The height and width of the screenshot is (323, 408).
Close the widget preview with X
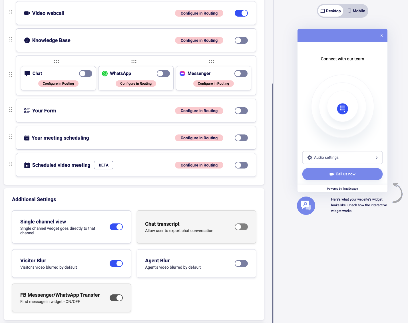pos(381,35)
